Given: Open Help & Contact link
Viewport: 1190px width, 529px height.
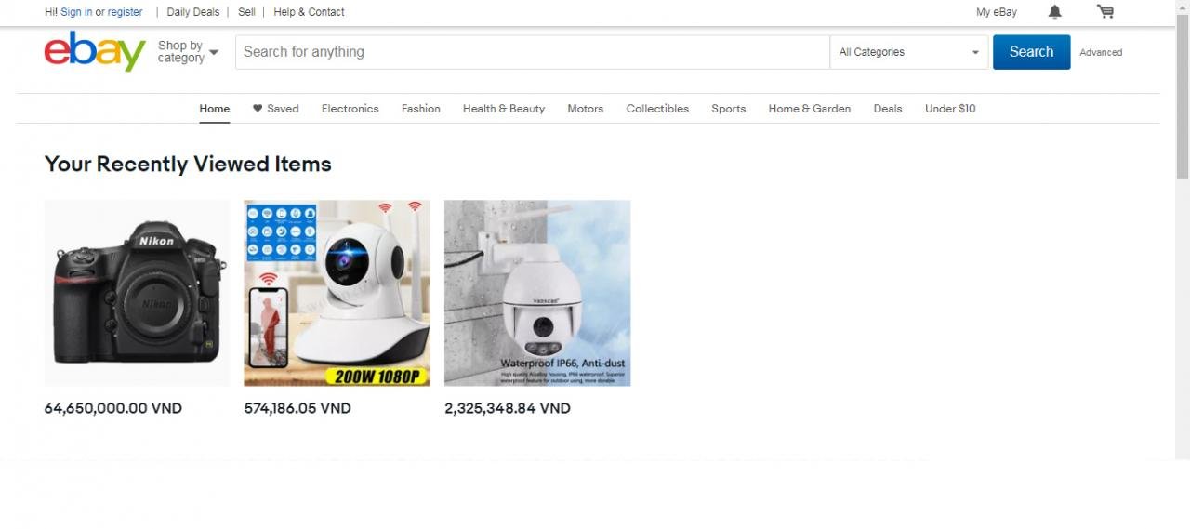Looking at the screenshot, I should (309, 12).
